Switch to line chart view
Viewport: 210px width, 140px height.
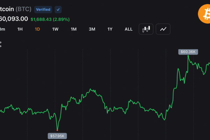163,29
